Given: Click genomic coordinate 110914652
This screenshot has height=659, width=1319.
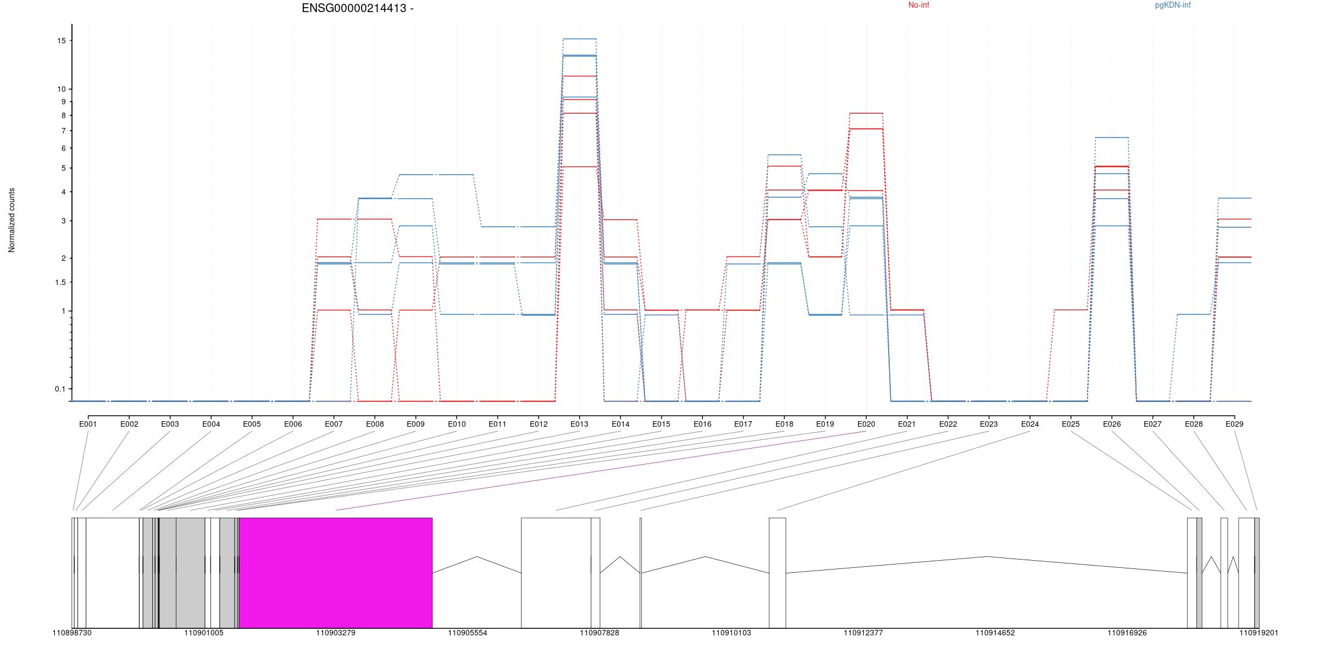Looking at the screenshot, I should pyautogui.click(x=995, y=633).
